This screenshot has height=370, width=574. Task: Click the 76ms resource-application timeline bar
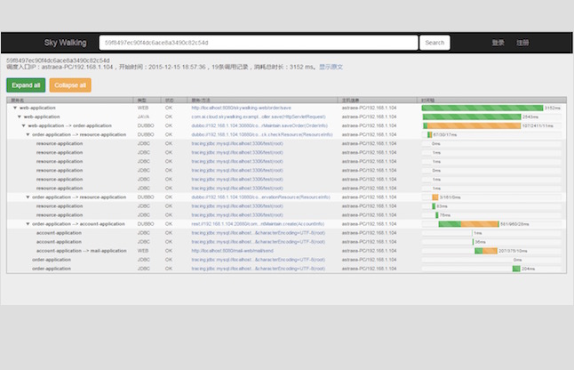[x=437, y=215]
